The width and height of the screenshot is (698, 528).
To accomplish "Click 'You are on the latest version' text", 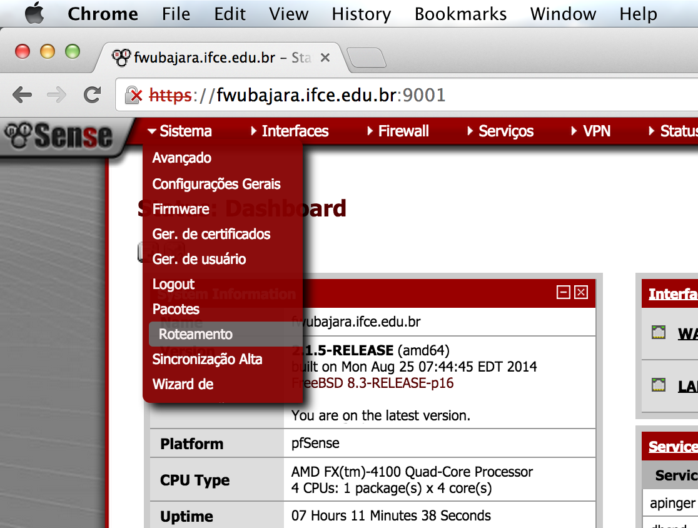I will pos(381,415).
